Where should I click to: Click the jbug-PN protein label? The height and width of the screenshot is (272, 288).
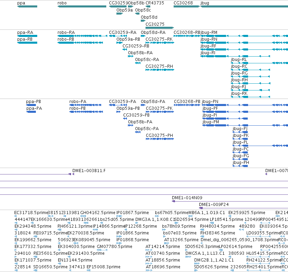tap(210, 102)
